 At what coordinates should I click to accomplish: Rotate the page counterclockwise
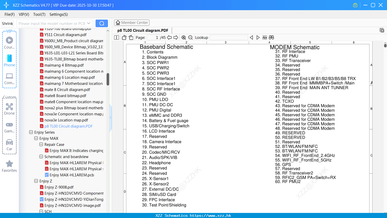coord(124,38)
